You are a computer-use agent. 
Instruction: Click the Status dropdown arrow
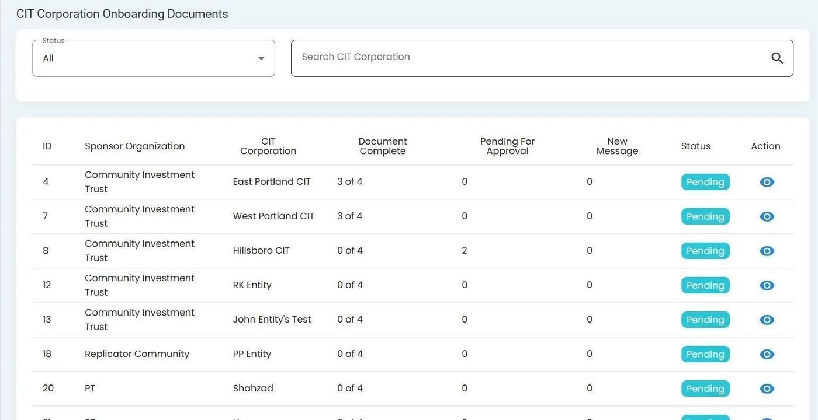coord(261,58)
